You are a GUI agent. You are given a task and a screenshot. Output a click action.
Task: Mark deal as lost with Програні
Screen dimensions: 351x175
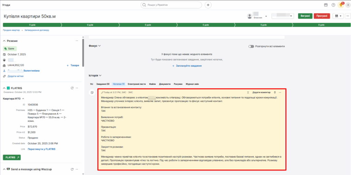[322, 16]
